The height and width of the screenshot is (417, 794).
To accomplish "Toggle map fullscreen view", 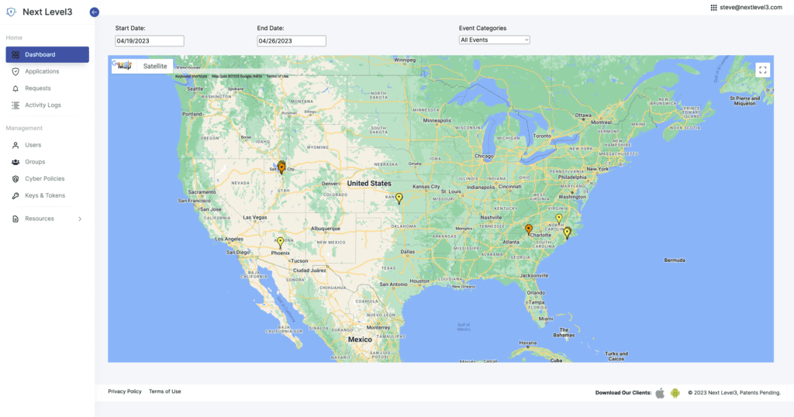I will tap(763, 70).
